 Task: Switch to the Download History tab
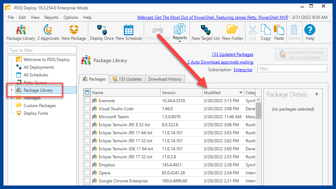165,79
